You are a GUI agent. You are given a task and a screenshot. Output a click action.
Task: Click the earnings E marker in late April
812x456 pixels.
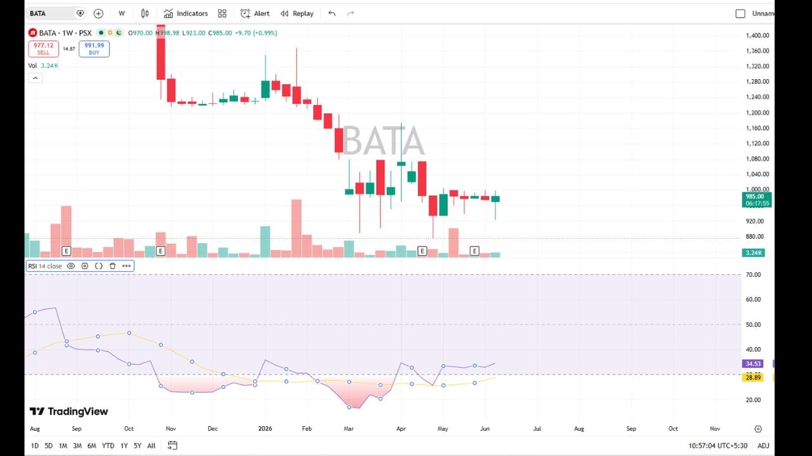click(x=422, y=251)
